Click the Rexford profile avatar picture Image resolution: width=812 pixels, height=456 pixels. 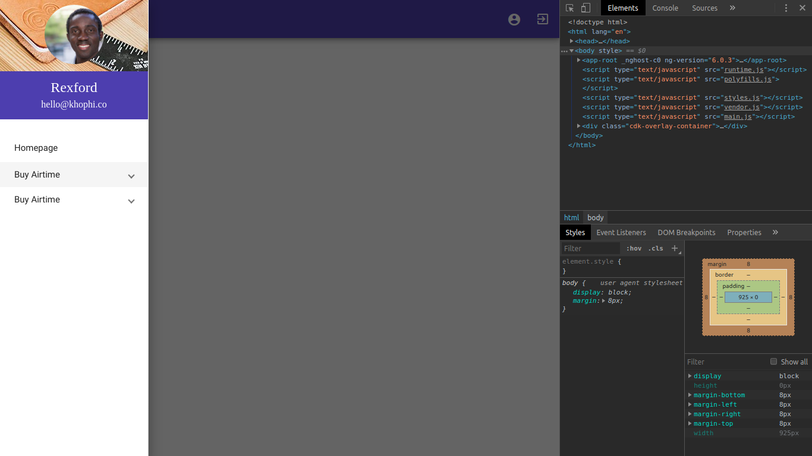click(74, 34)
